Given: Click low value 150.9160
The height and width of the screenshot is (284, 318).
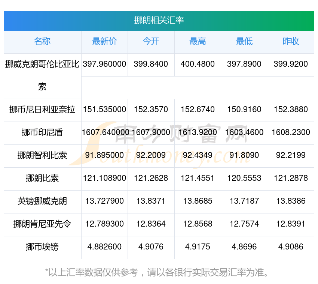Looking at the screenshot, I should coord(244,110).
